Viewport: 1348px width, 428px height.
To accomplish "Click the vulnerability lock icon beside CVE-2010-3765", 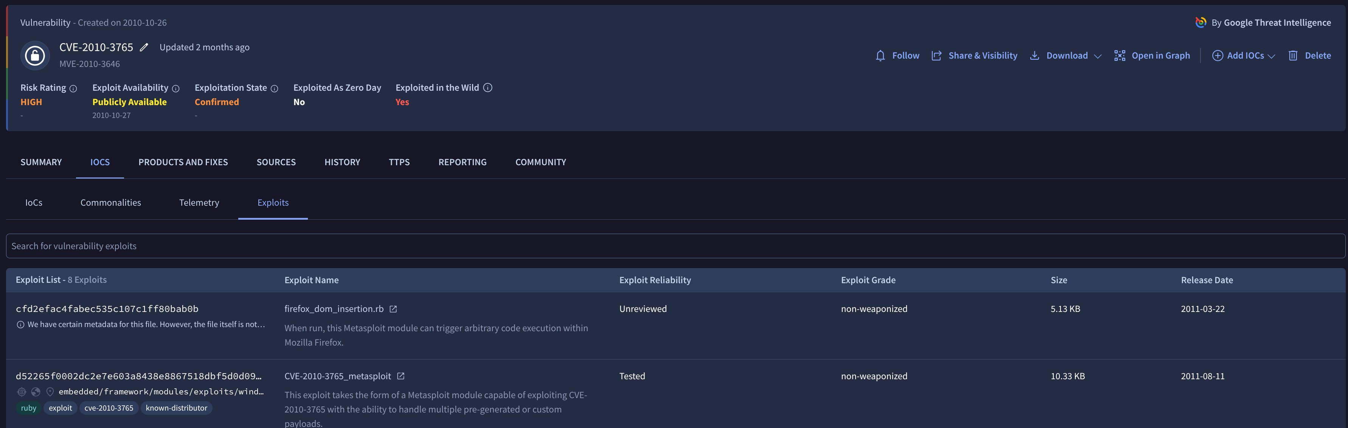I will (35, 55).
